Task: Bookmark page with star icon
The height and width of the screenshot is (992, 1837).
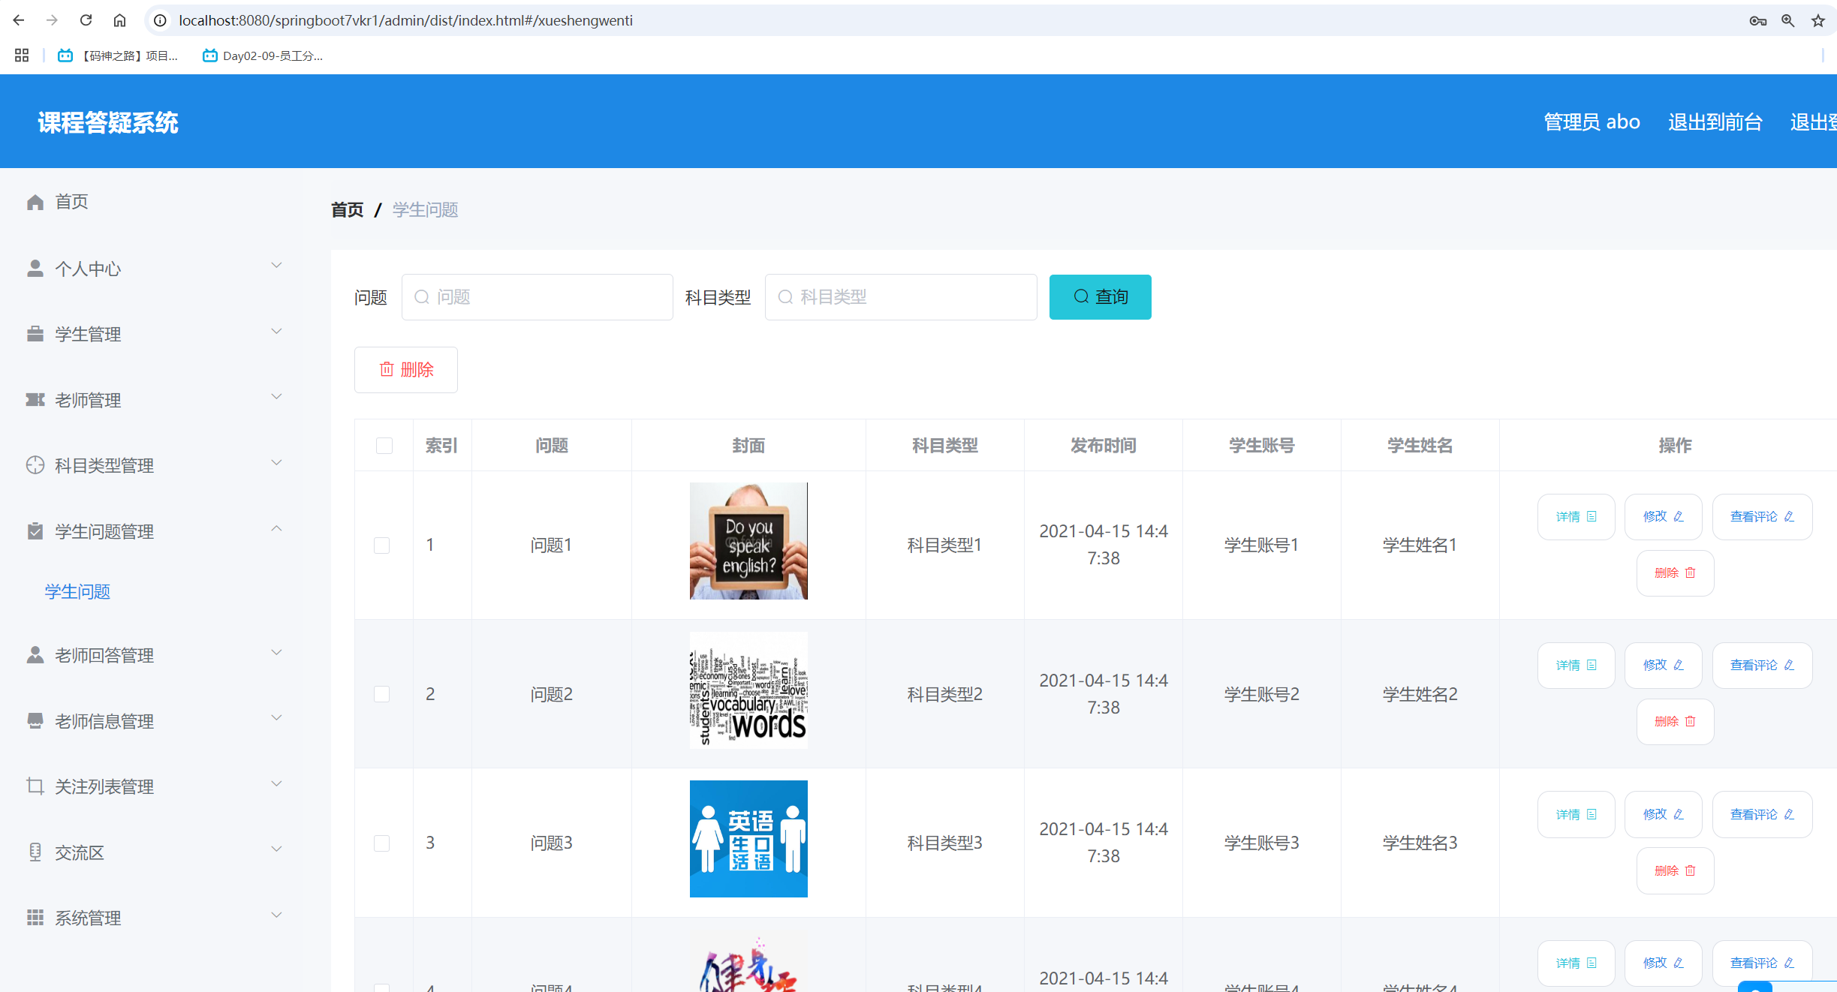Action: (1817, 21)
